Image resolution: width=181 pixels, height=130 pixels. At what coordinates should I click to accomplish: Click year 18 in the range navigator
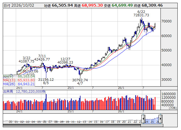(x=113, y=122)
